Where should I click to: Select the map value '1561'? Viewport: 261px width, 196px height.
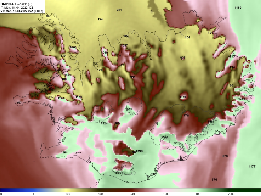(211, 122)
